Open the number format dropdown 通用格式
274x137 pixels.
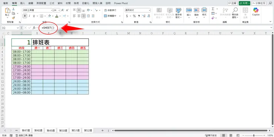(150, 10)
